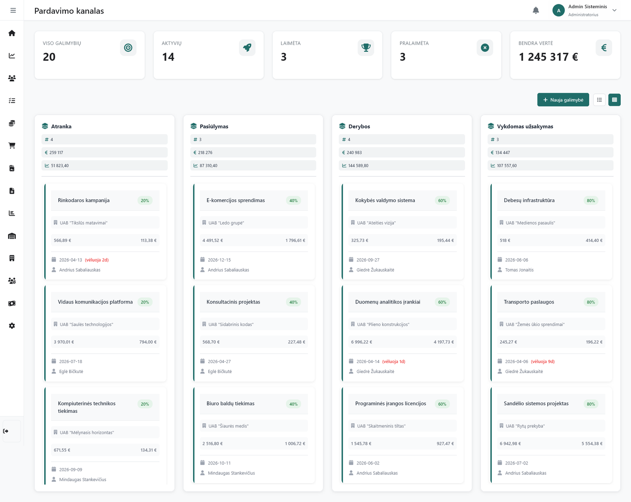Click the Derybos column header

click(x=359, y=126)
